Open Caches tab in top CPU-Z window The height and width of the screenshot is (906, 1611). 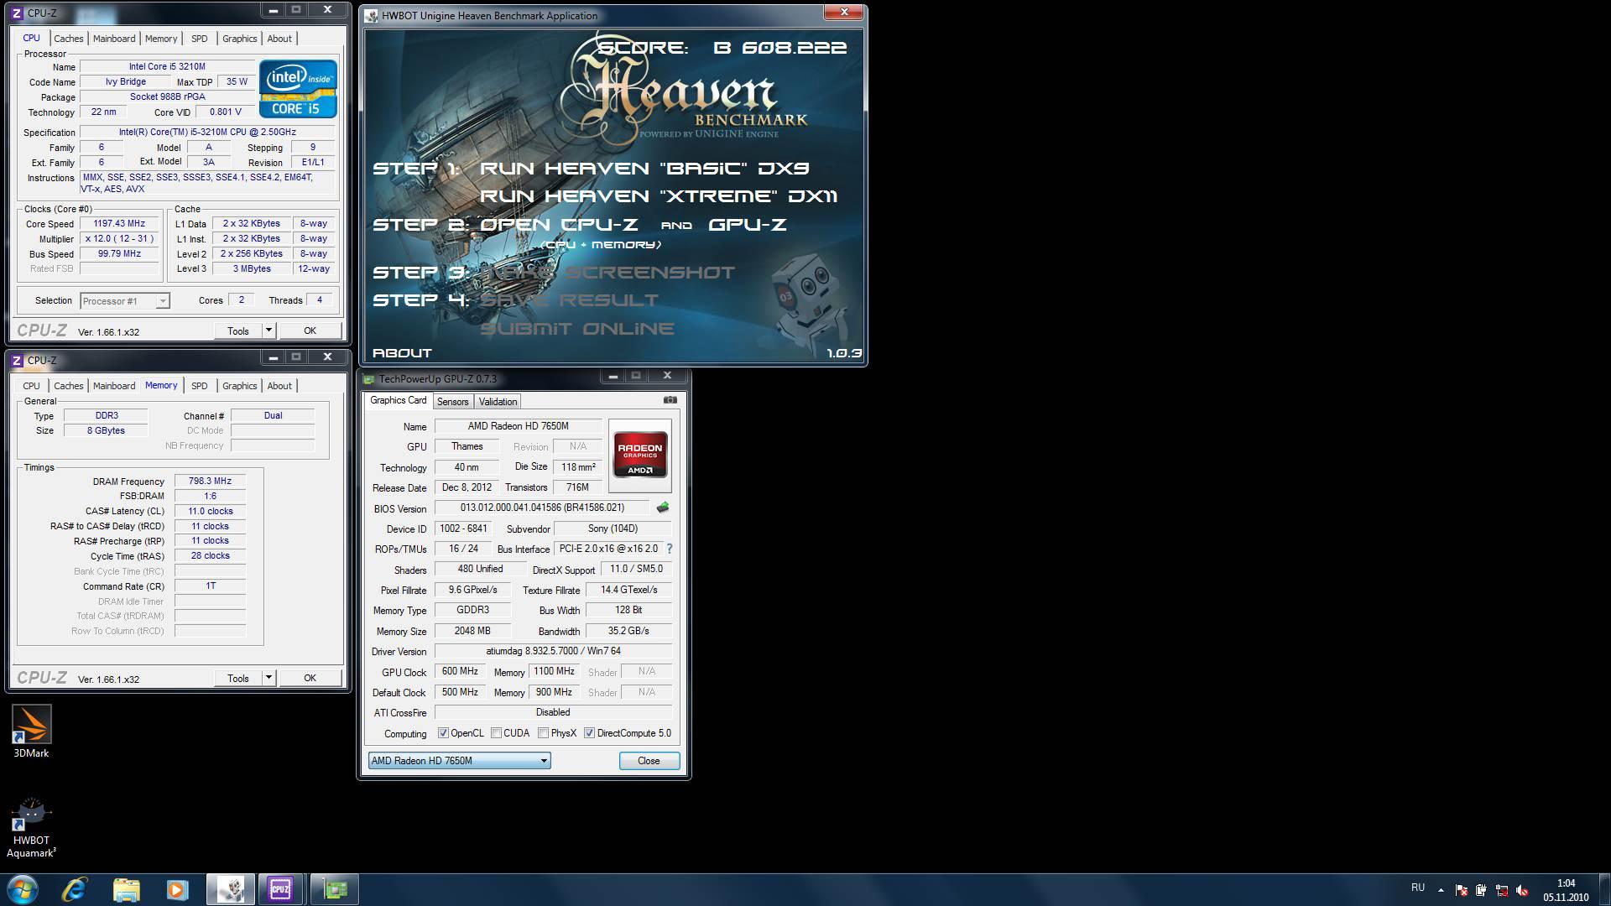[69, 39]
